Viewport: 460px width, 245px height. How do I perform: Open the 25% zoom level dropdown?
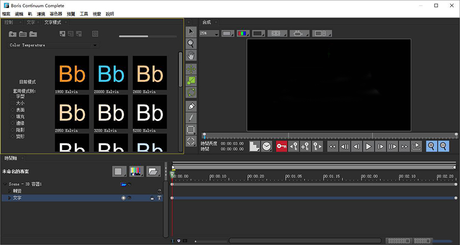pos(209,33)
